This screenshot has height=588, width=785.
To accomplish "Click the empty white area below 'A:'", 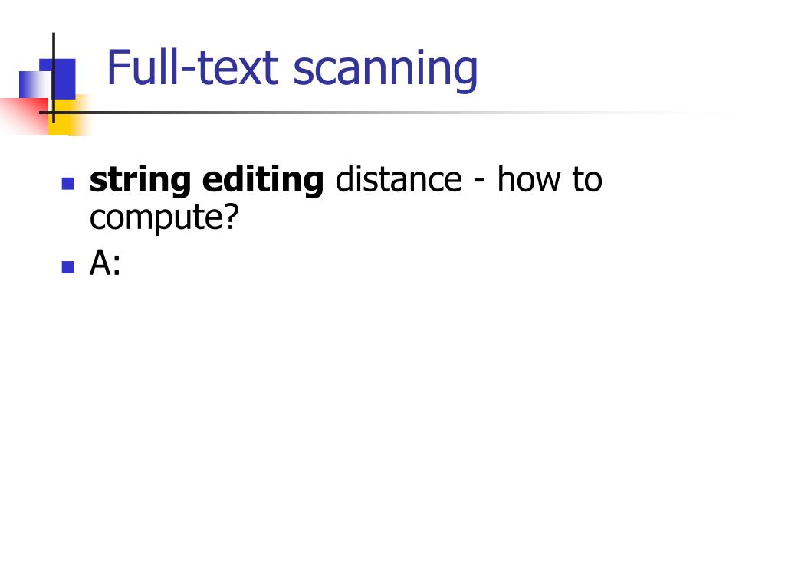I will pos(390,425).
